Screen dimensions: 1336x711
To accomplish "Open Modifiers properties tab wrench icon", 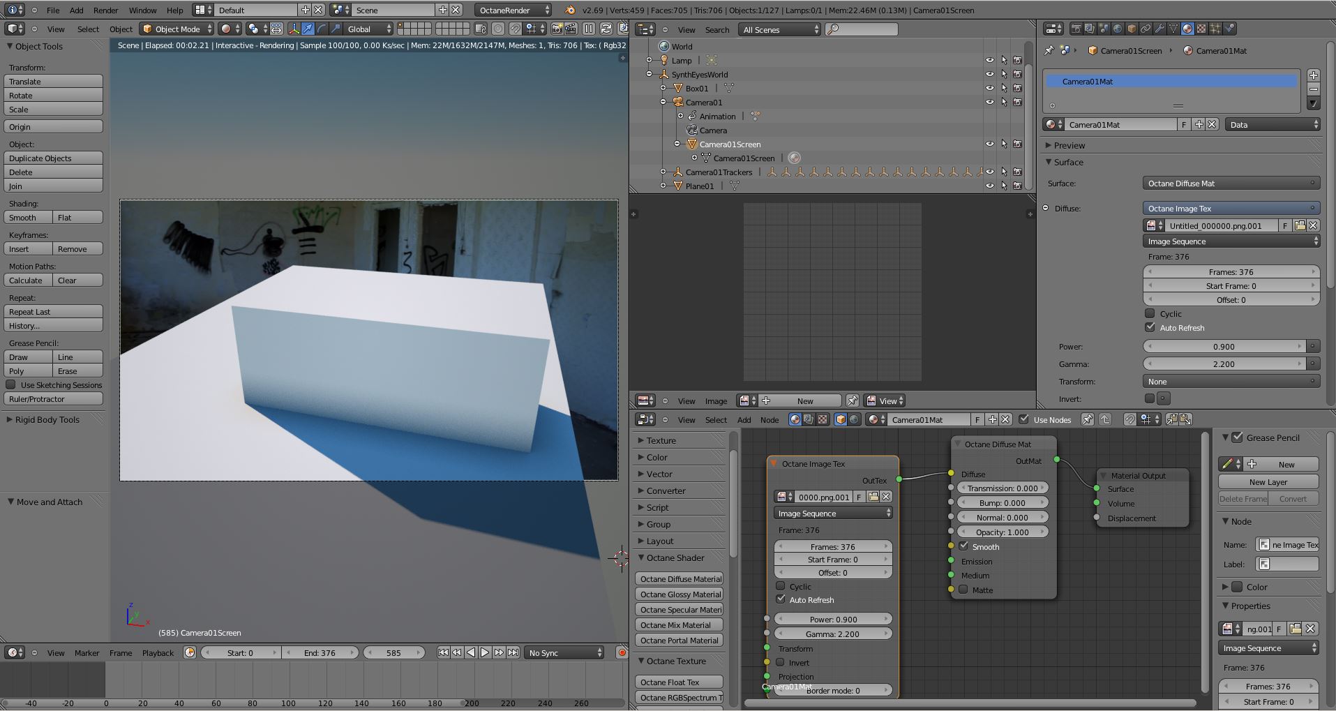I will click(1159, 29).
